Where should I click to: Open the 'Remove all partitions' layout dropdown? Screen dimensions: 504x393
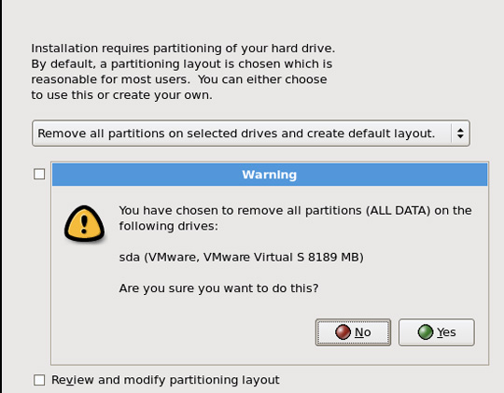251,133
